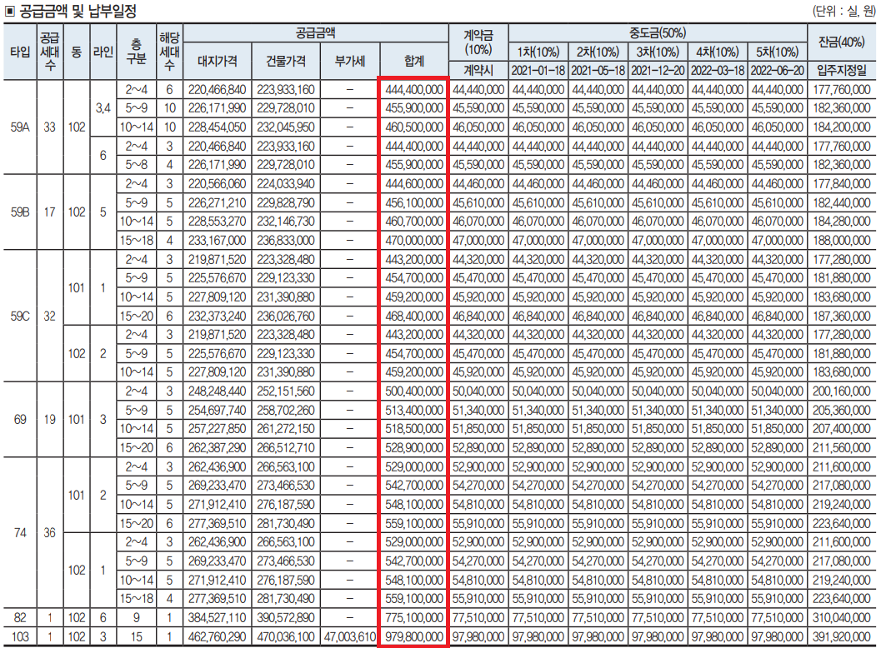Click the 59B type cell

pyautogui.click(x=20, y=212)
